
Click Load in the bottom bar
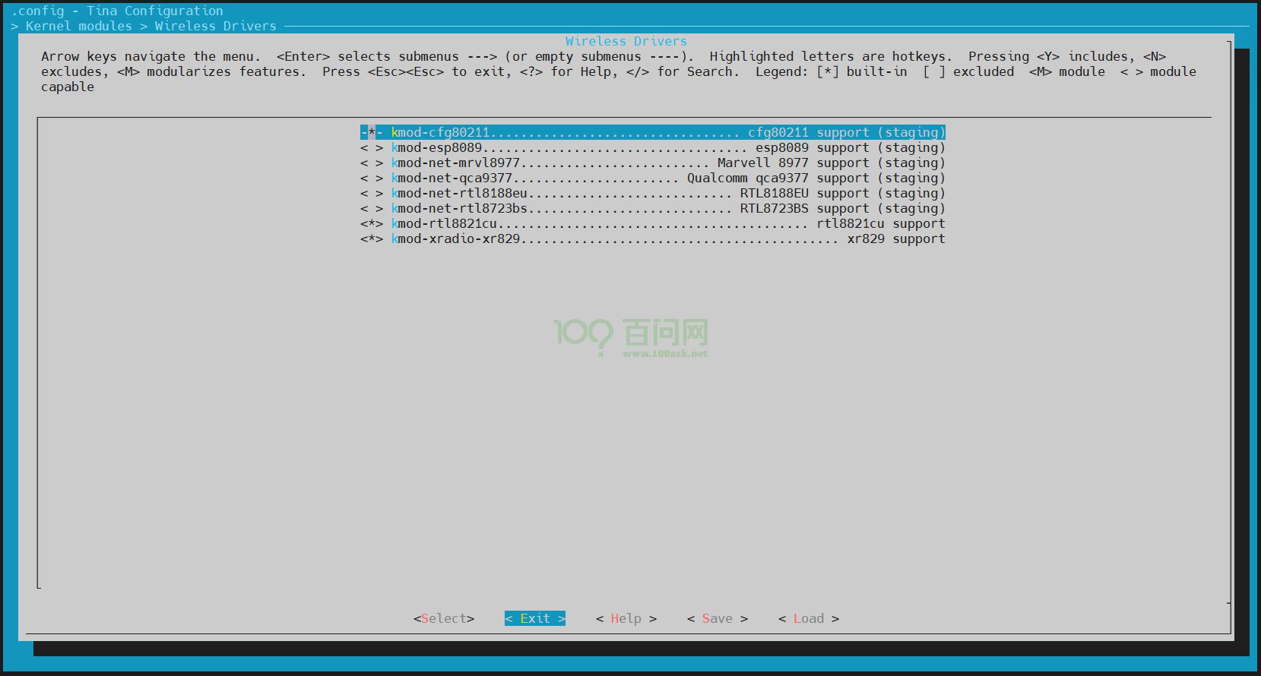click(x=808, y=619)
